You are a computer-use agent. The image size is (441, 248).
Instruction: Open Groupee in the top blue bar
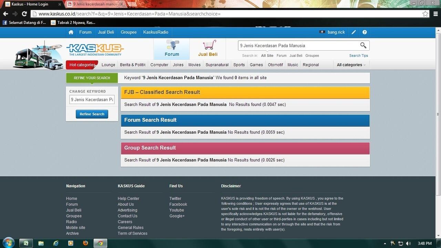click(x=129, y=32)
